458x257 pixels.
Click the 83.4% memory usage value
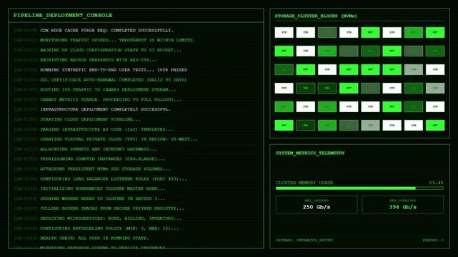tap(436, 183)
